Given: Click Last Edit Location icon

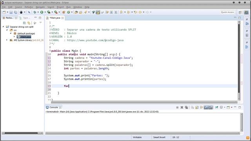Looking at the screenshot, I should click(x=136, y=12).
